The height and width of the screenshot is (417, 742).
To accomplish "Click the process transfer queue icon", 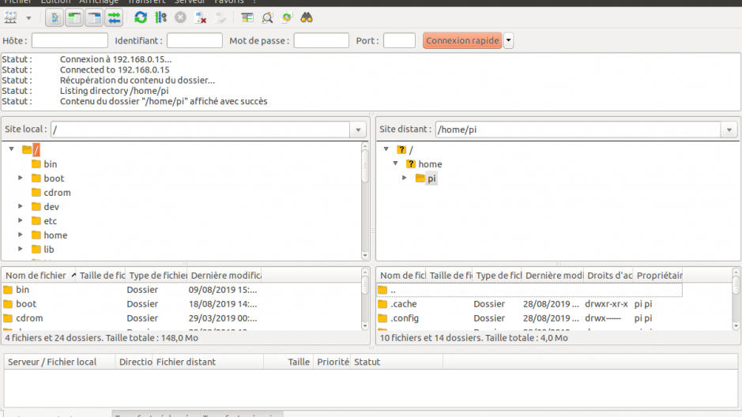I will click(x=161, y=18).
